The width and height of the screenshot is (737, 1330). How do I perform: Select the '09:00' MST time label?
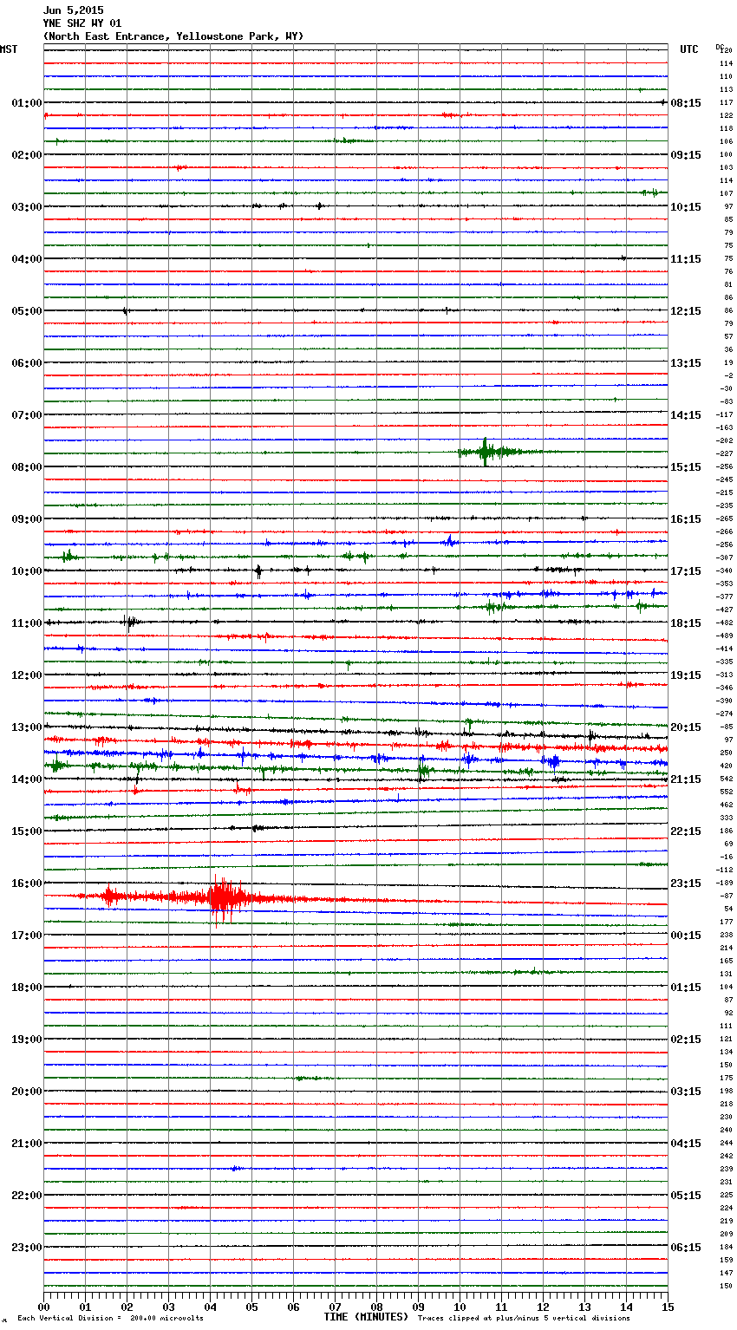click(x=26, y=519)
